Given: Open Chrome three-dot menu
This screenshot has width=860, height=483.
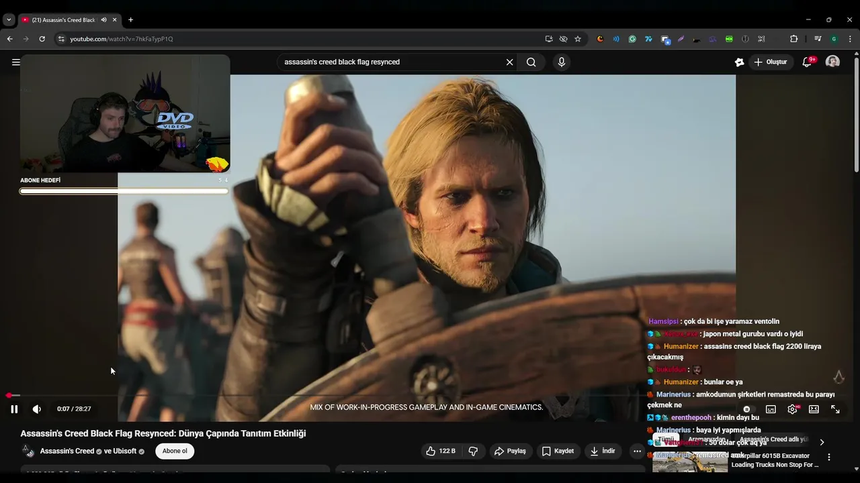Looking at the screenshot, I should pyautogui.click(x=850, y=39).
